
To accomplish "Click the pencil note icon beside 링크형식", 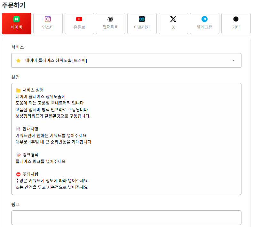I will coord(19,155).
